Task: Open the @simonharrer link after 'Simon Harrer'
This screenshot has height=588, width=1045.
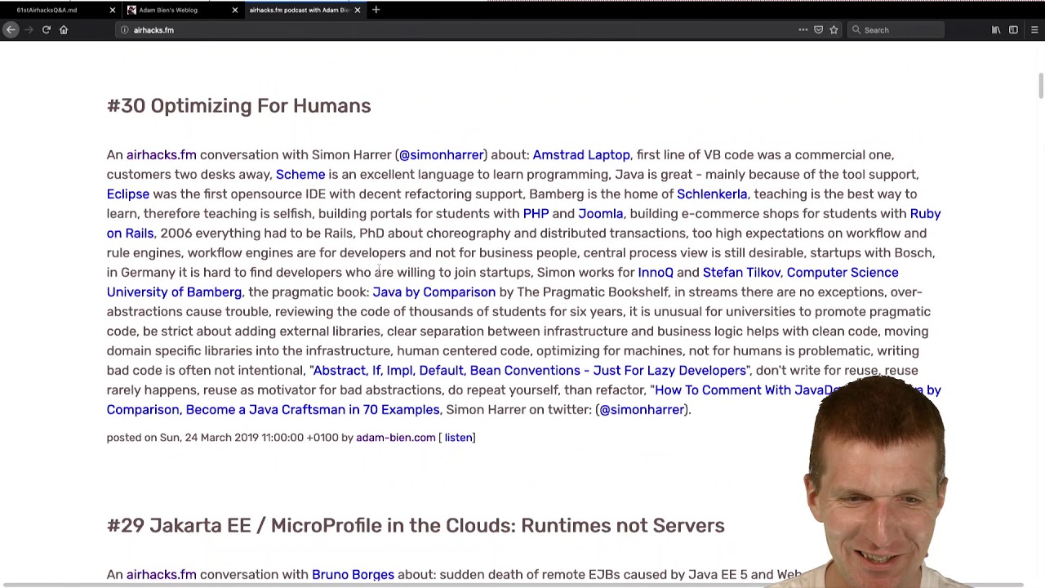Action: pos(442,154)
